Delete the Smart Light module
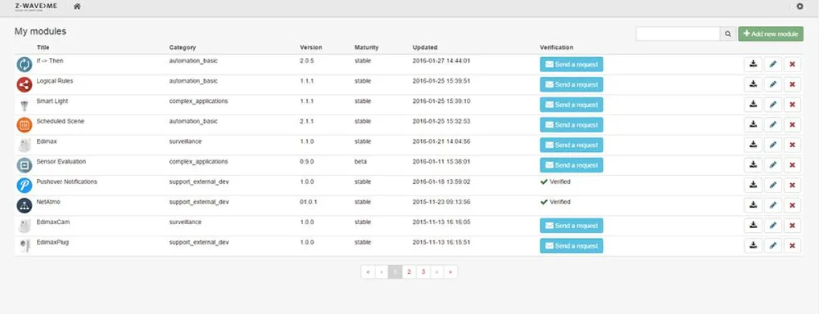This screenshot has height=314, width=819. [792, 105]
